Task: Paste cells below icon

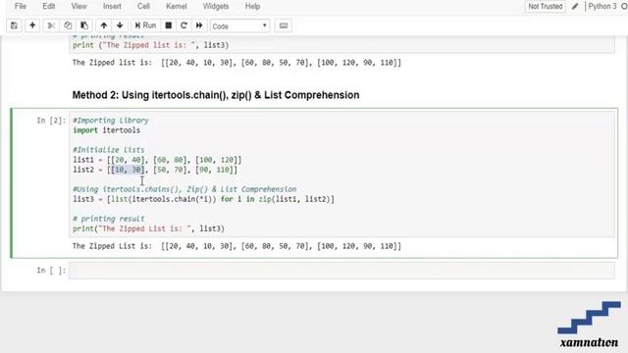Action: pos(84,25)
